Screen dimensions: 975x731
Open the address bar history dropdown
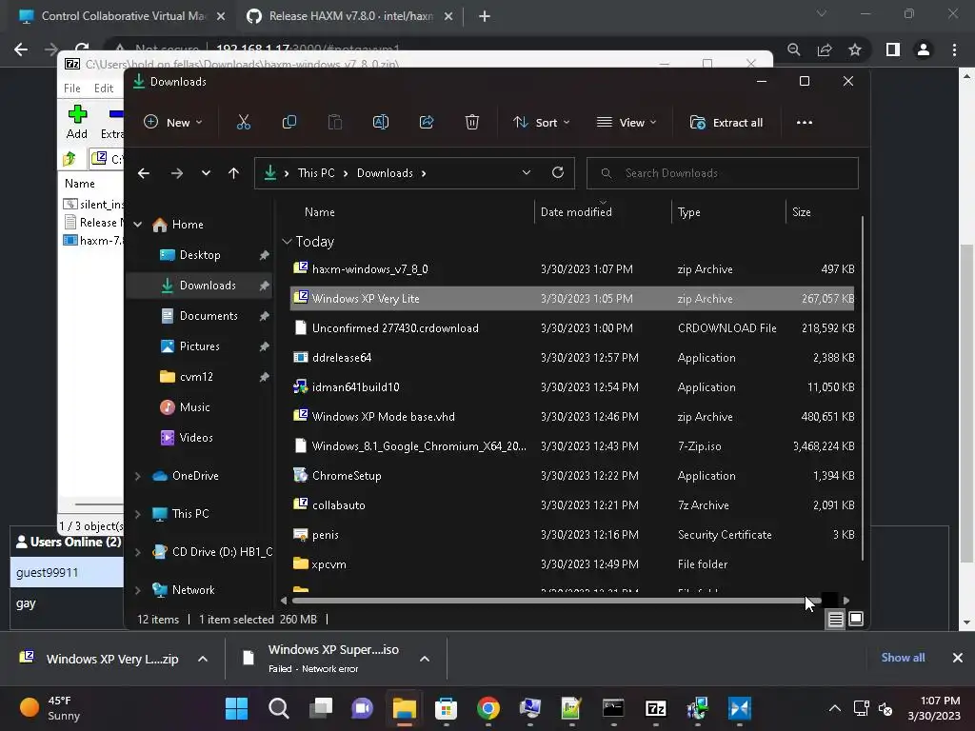[526, 173]
